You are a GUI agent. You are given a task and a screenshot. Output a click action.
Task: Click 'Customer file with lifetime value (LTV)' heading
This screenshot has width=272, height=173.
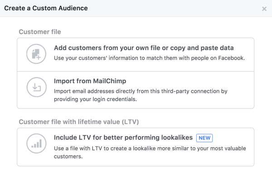coord(79,122)
